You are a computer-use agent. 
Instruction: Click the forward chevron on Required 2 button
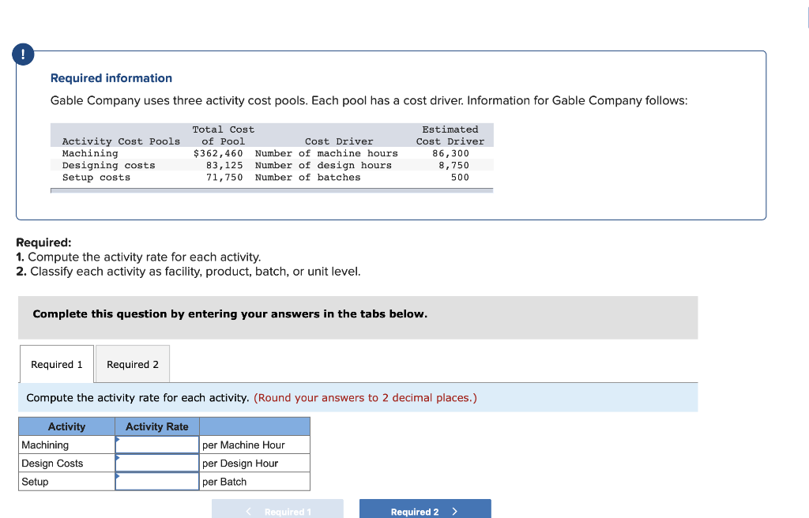click(454, 511)
